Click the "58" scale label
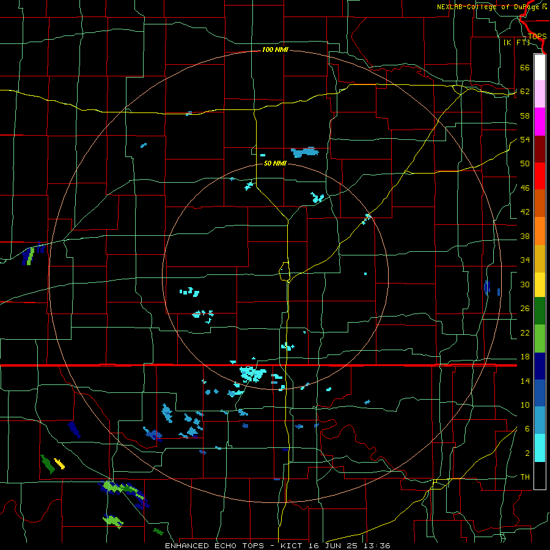Image resolution: width=550 pixels, height=550 pixels. point(525,116)
